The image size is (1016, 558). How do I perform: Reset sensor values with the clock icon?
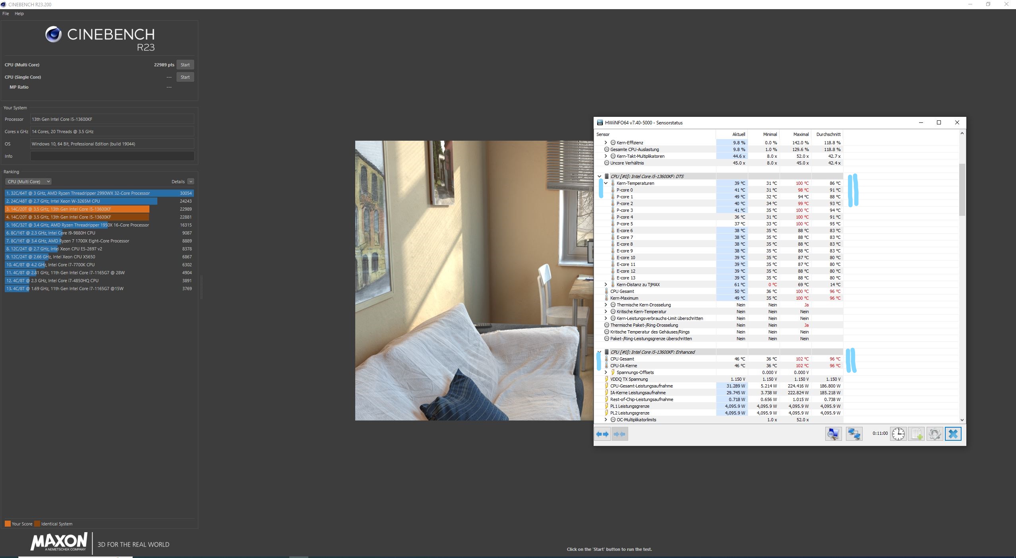[898, 434]
